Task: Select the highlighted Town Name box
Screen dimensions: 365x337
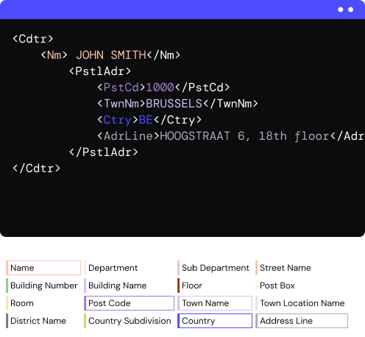Action: pyautogui.click(x=215, y=303)
